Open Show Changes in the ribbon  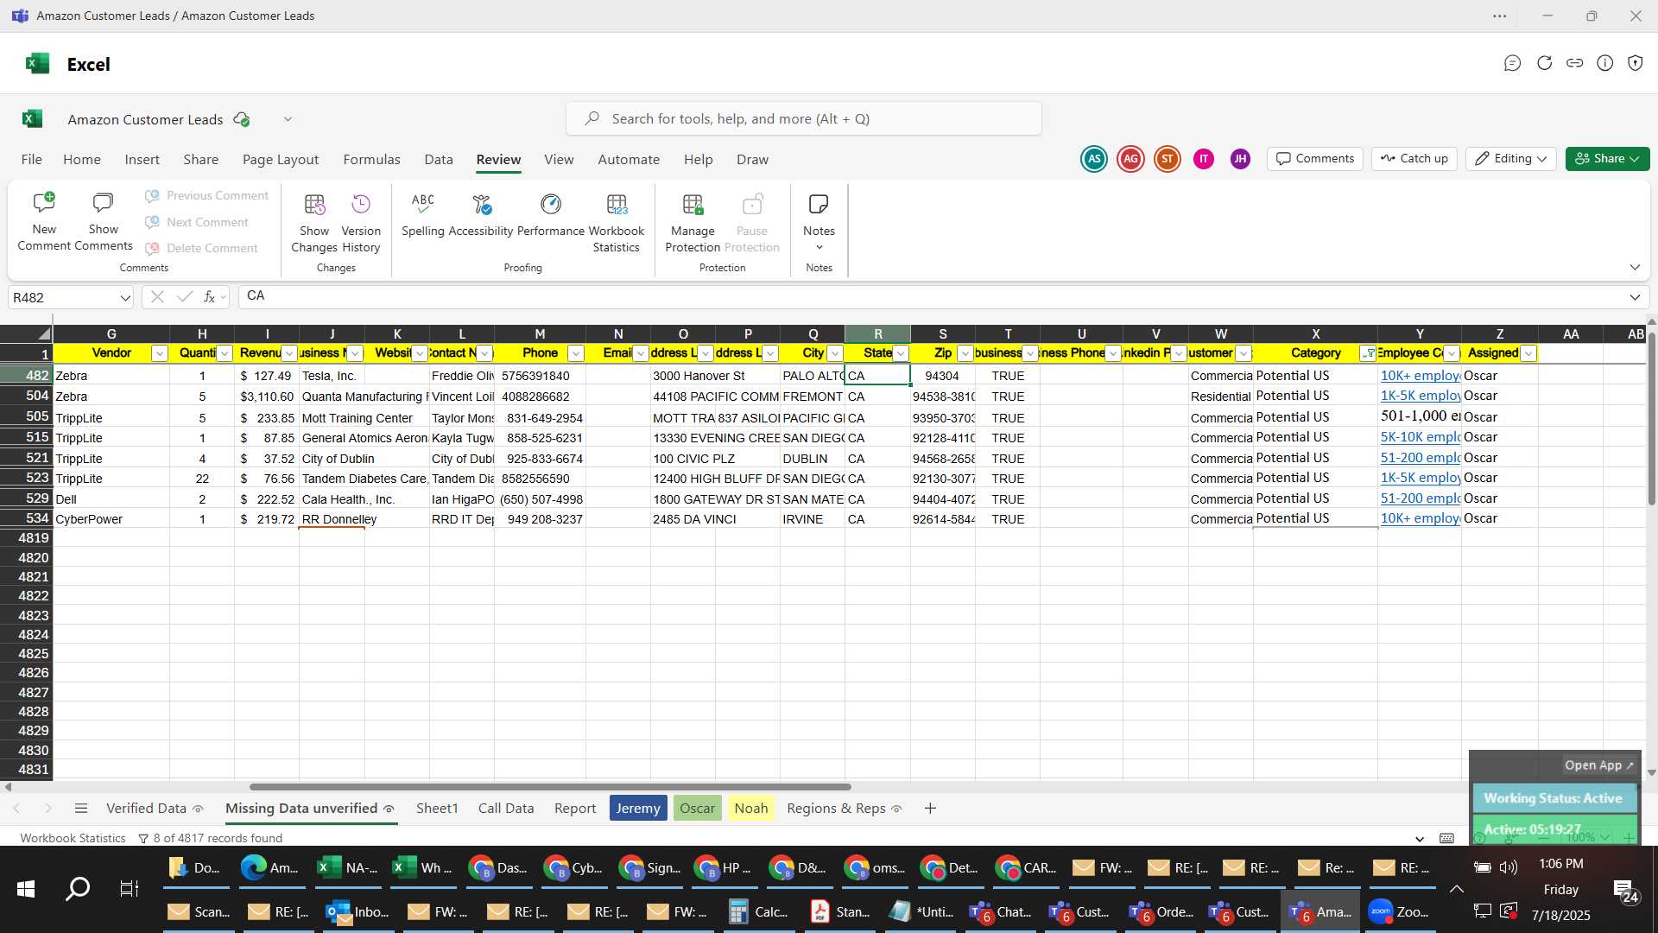coord(314,223)
